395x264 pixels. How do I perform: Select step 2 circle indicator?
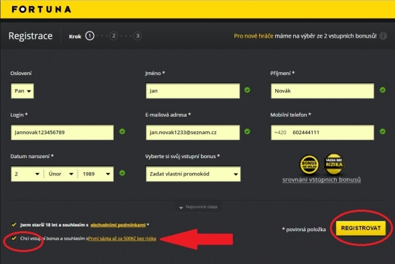114,36
